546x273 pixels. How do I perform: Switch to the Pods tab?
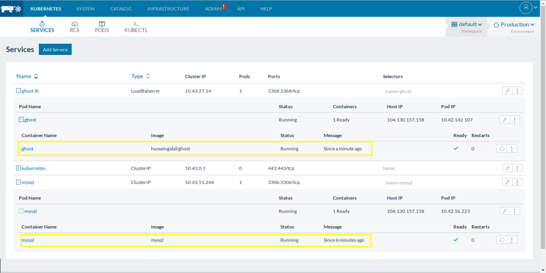101,27
